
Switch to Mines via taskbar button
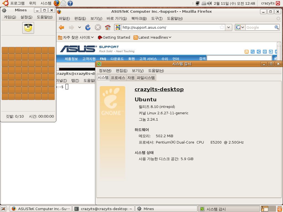[166, 209]
